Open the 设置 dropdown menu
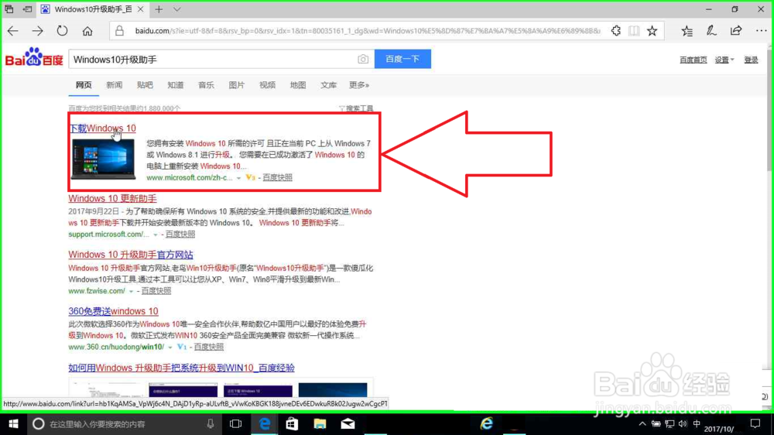The height and width of the screenshot is (435, 774). (x=724, y=60)
